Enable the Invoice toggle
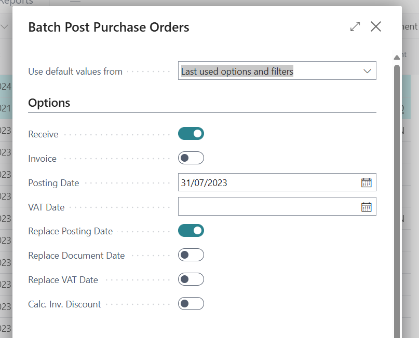This screenshot has height=338, width=419. click(191, 158)
